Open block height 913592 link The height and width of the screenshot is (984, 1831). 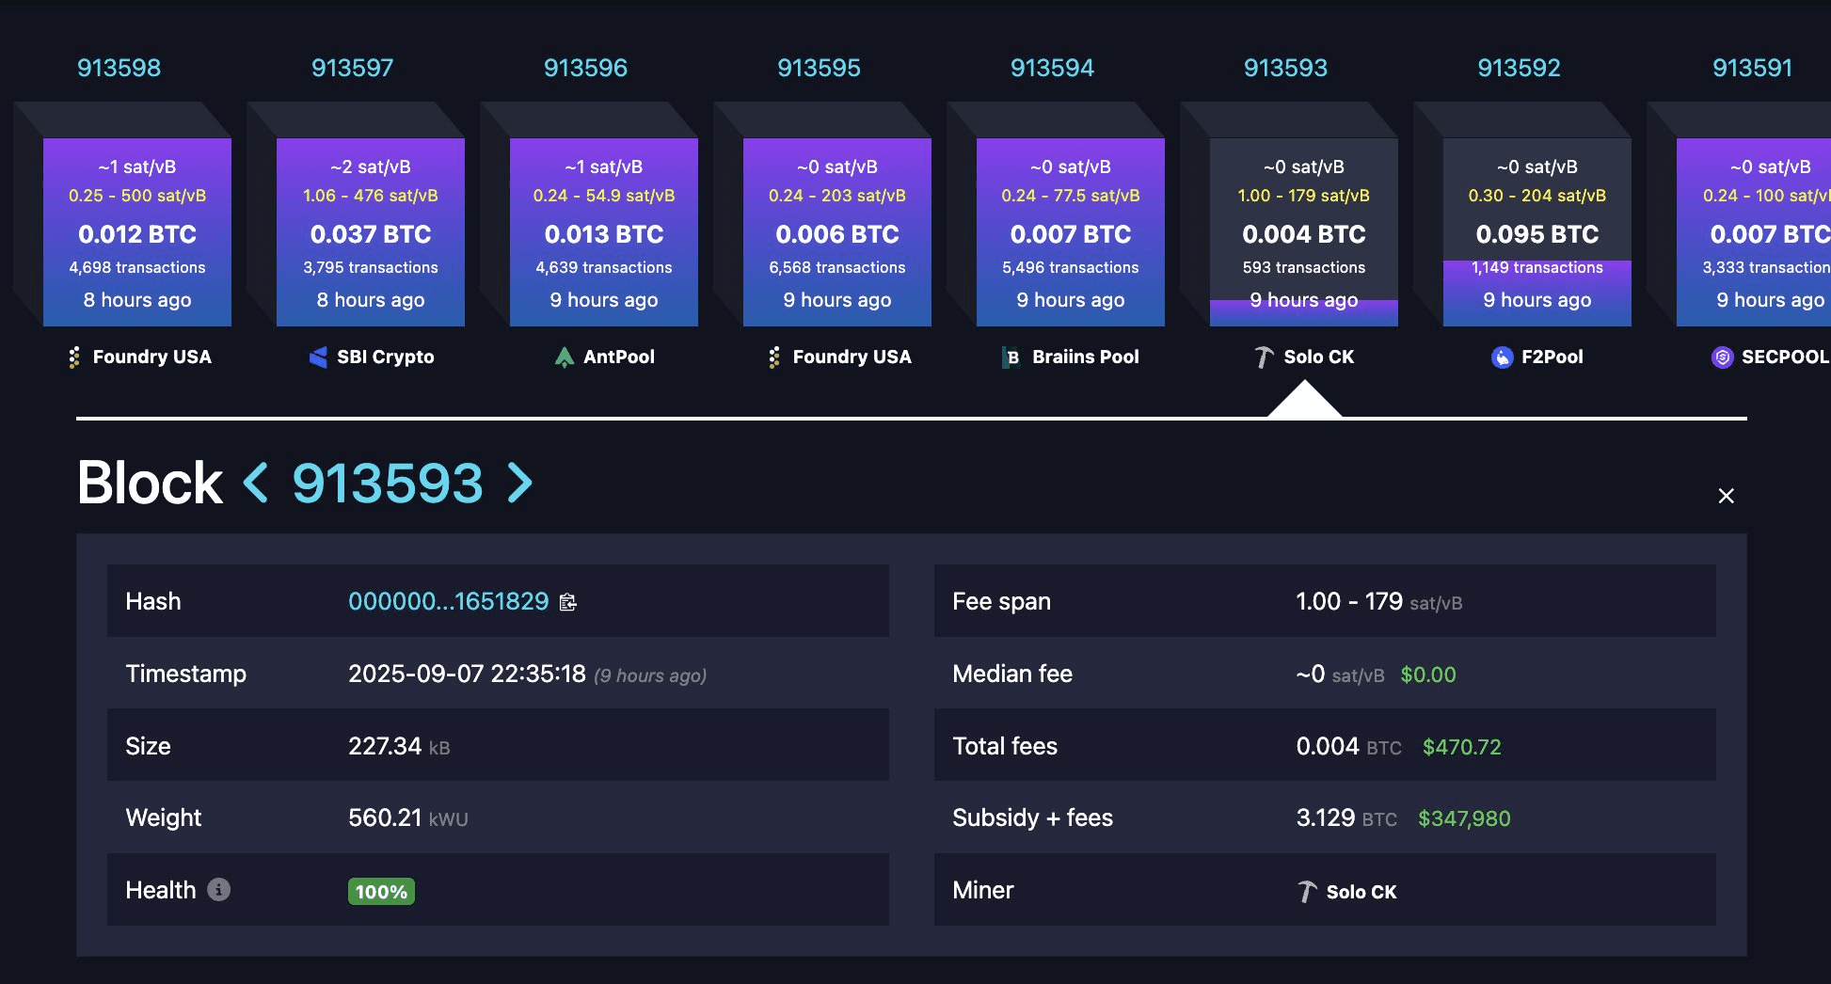pyautogui.click(x=1519, y=68)
